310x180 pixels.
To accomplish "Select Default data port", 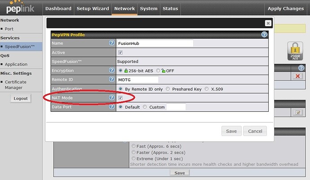I will (x=120, y=107).
